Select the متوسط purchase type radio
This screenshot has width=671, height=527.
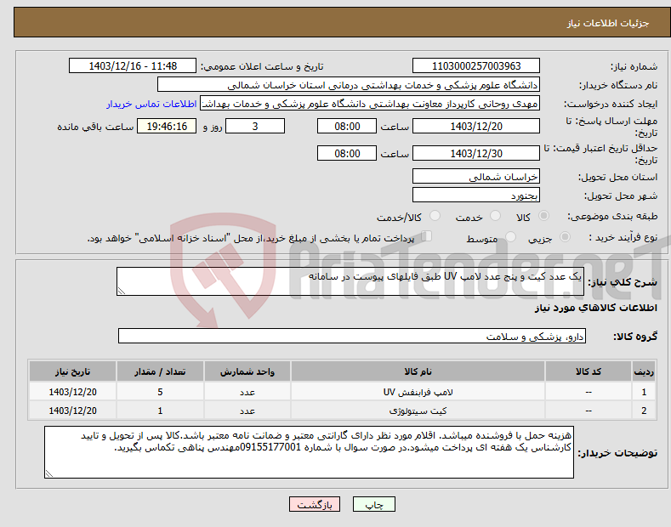pos(510,236)
